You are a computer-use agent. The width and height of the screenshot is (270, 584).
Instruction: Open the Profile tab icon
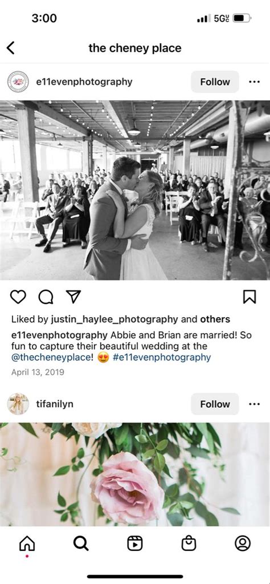(x=243, y=544)
